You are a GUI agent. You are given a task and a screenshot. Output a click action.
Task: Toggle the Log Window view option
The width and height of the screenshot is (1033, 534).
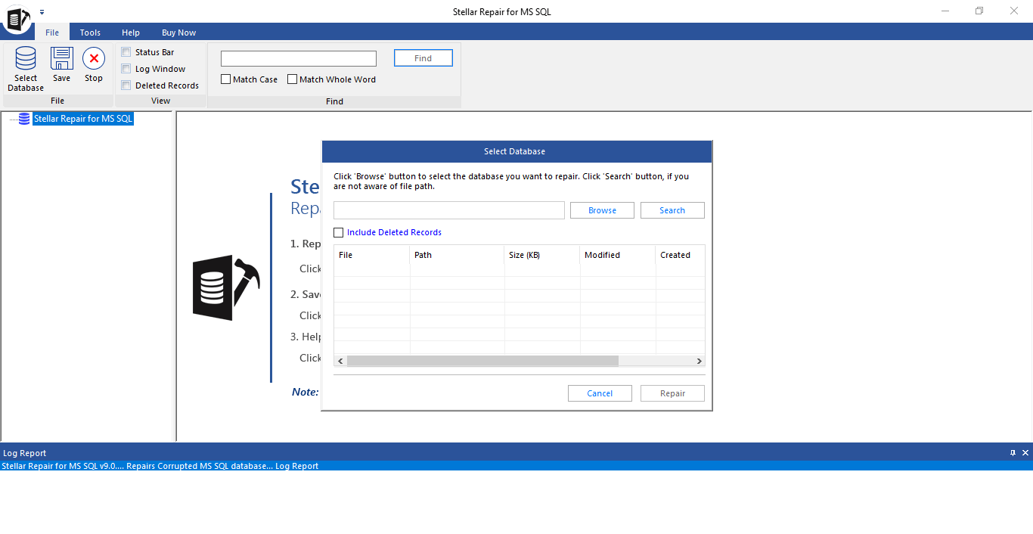click(x=126, y=68)
